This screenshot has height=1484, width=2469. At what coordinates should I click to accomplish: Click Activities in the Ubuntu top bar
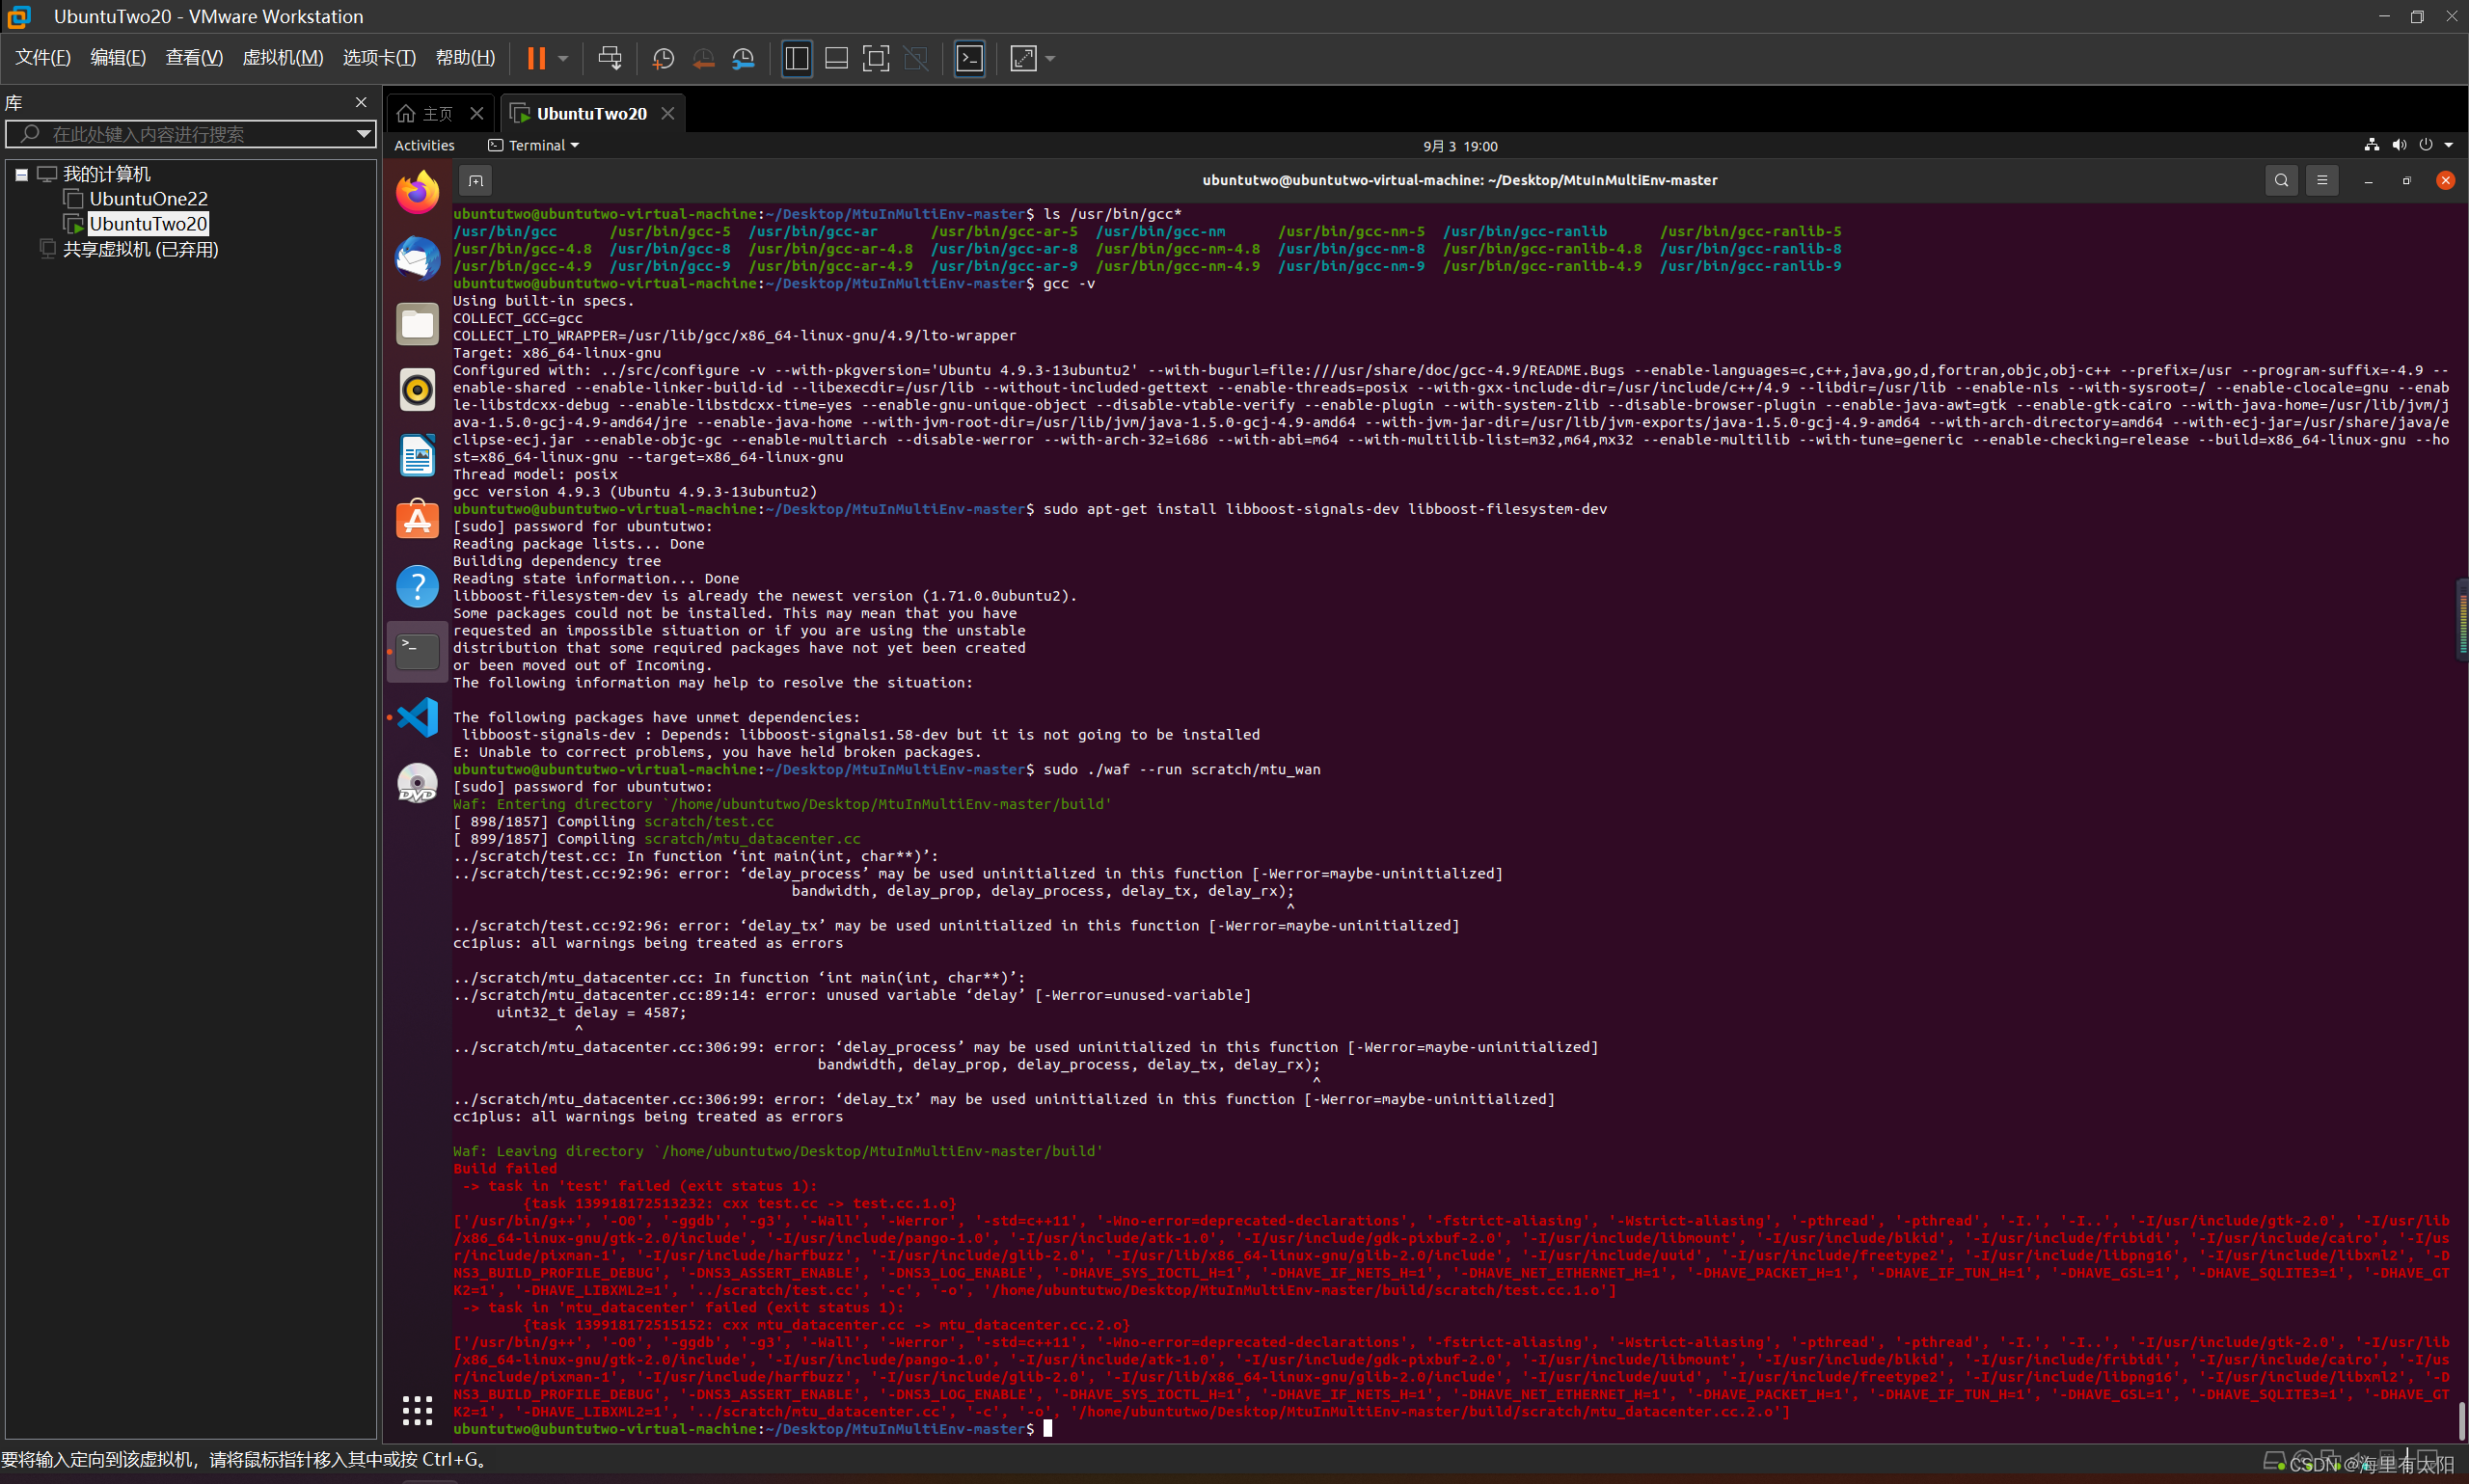coord(424,145)
